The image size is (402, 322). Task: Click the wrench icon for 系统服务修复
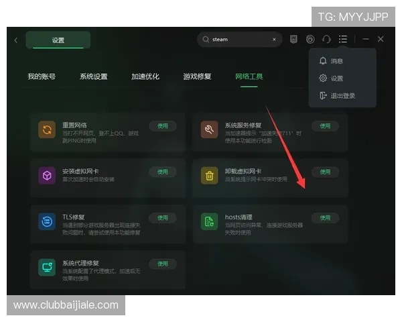[x=210, y=129]
